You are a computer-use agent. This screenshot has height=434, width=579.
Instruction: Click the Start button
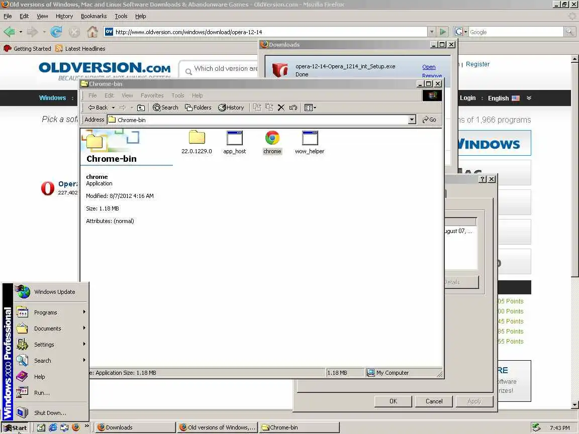(x=15, y=427)
